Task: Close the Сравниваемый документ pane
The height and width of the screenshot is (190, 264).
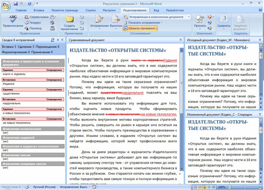Action: [181, 40]
